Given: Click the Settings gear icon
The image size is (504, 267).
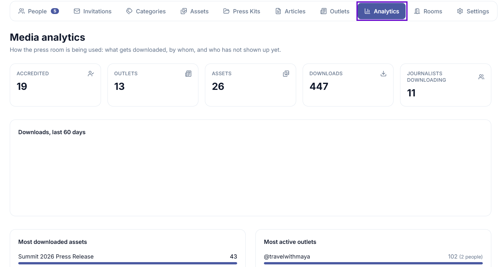Looking at the screenshot, I should point(460,11).
